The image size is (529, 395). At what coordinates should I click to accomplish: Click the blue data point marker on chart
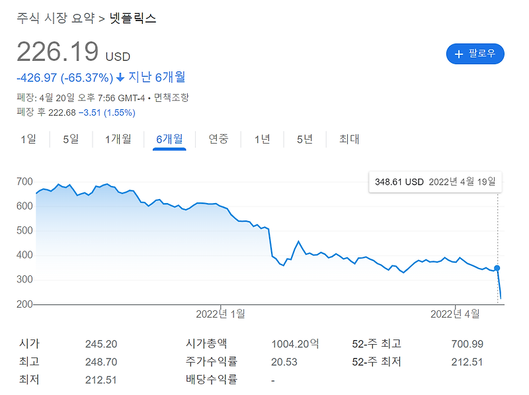point(497,268)
